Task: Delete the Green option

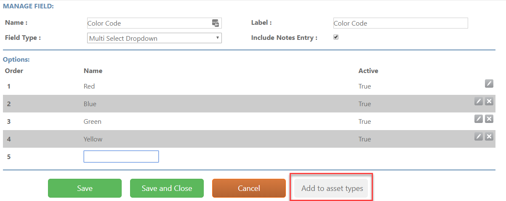Action: pyautogui.click(x=489, y=119)
